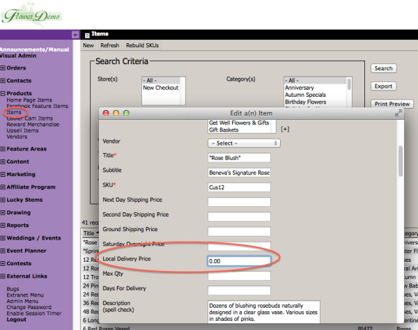Click the dialog fullscreen resize icon

click(x=398, y=113)
